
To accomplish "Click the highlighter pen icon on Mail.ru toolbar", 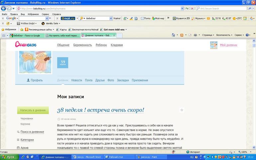I will [x=131, y=19].
